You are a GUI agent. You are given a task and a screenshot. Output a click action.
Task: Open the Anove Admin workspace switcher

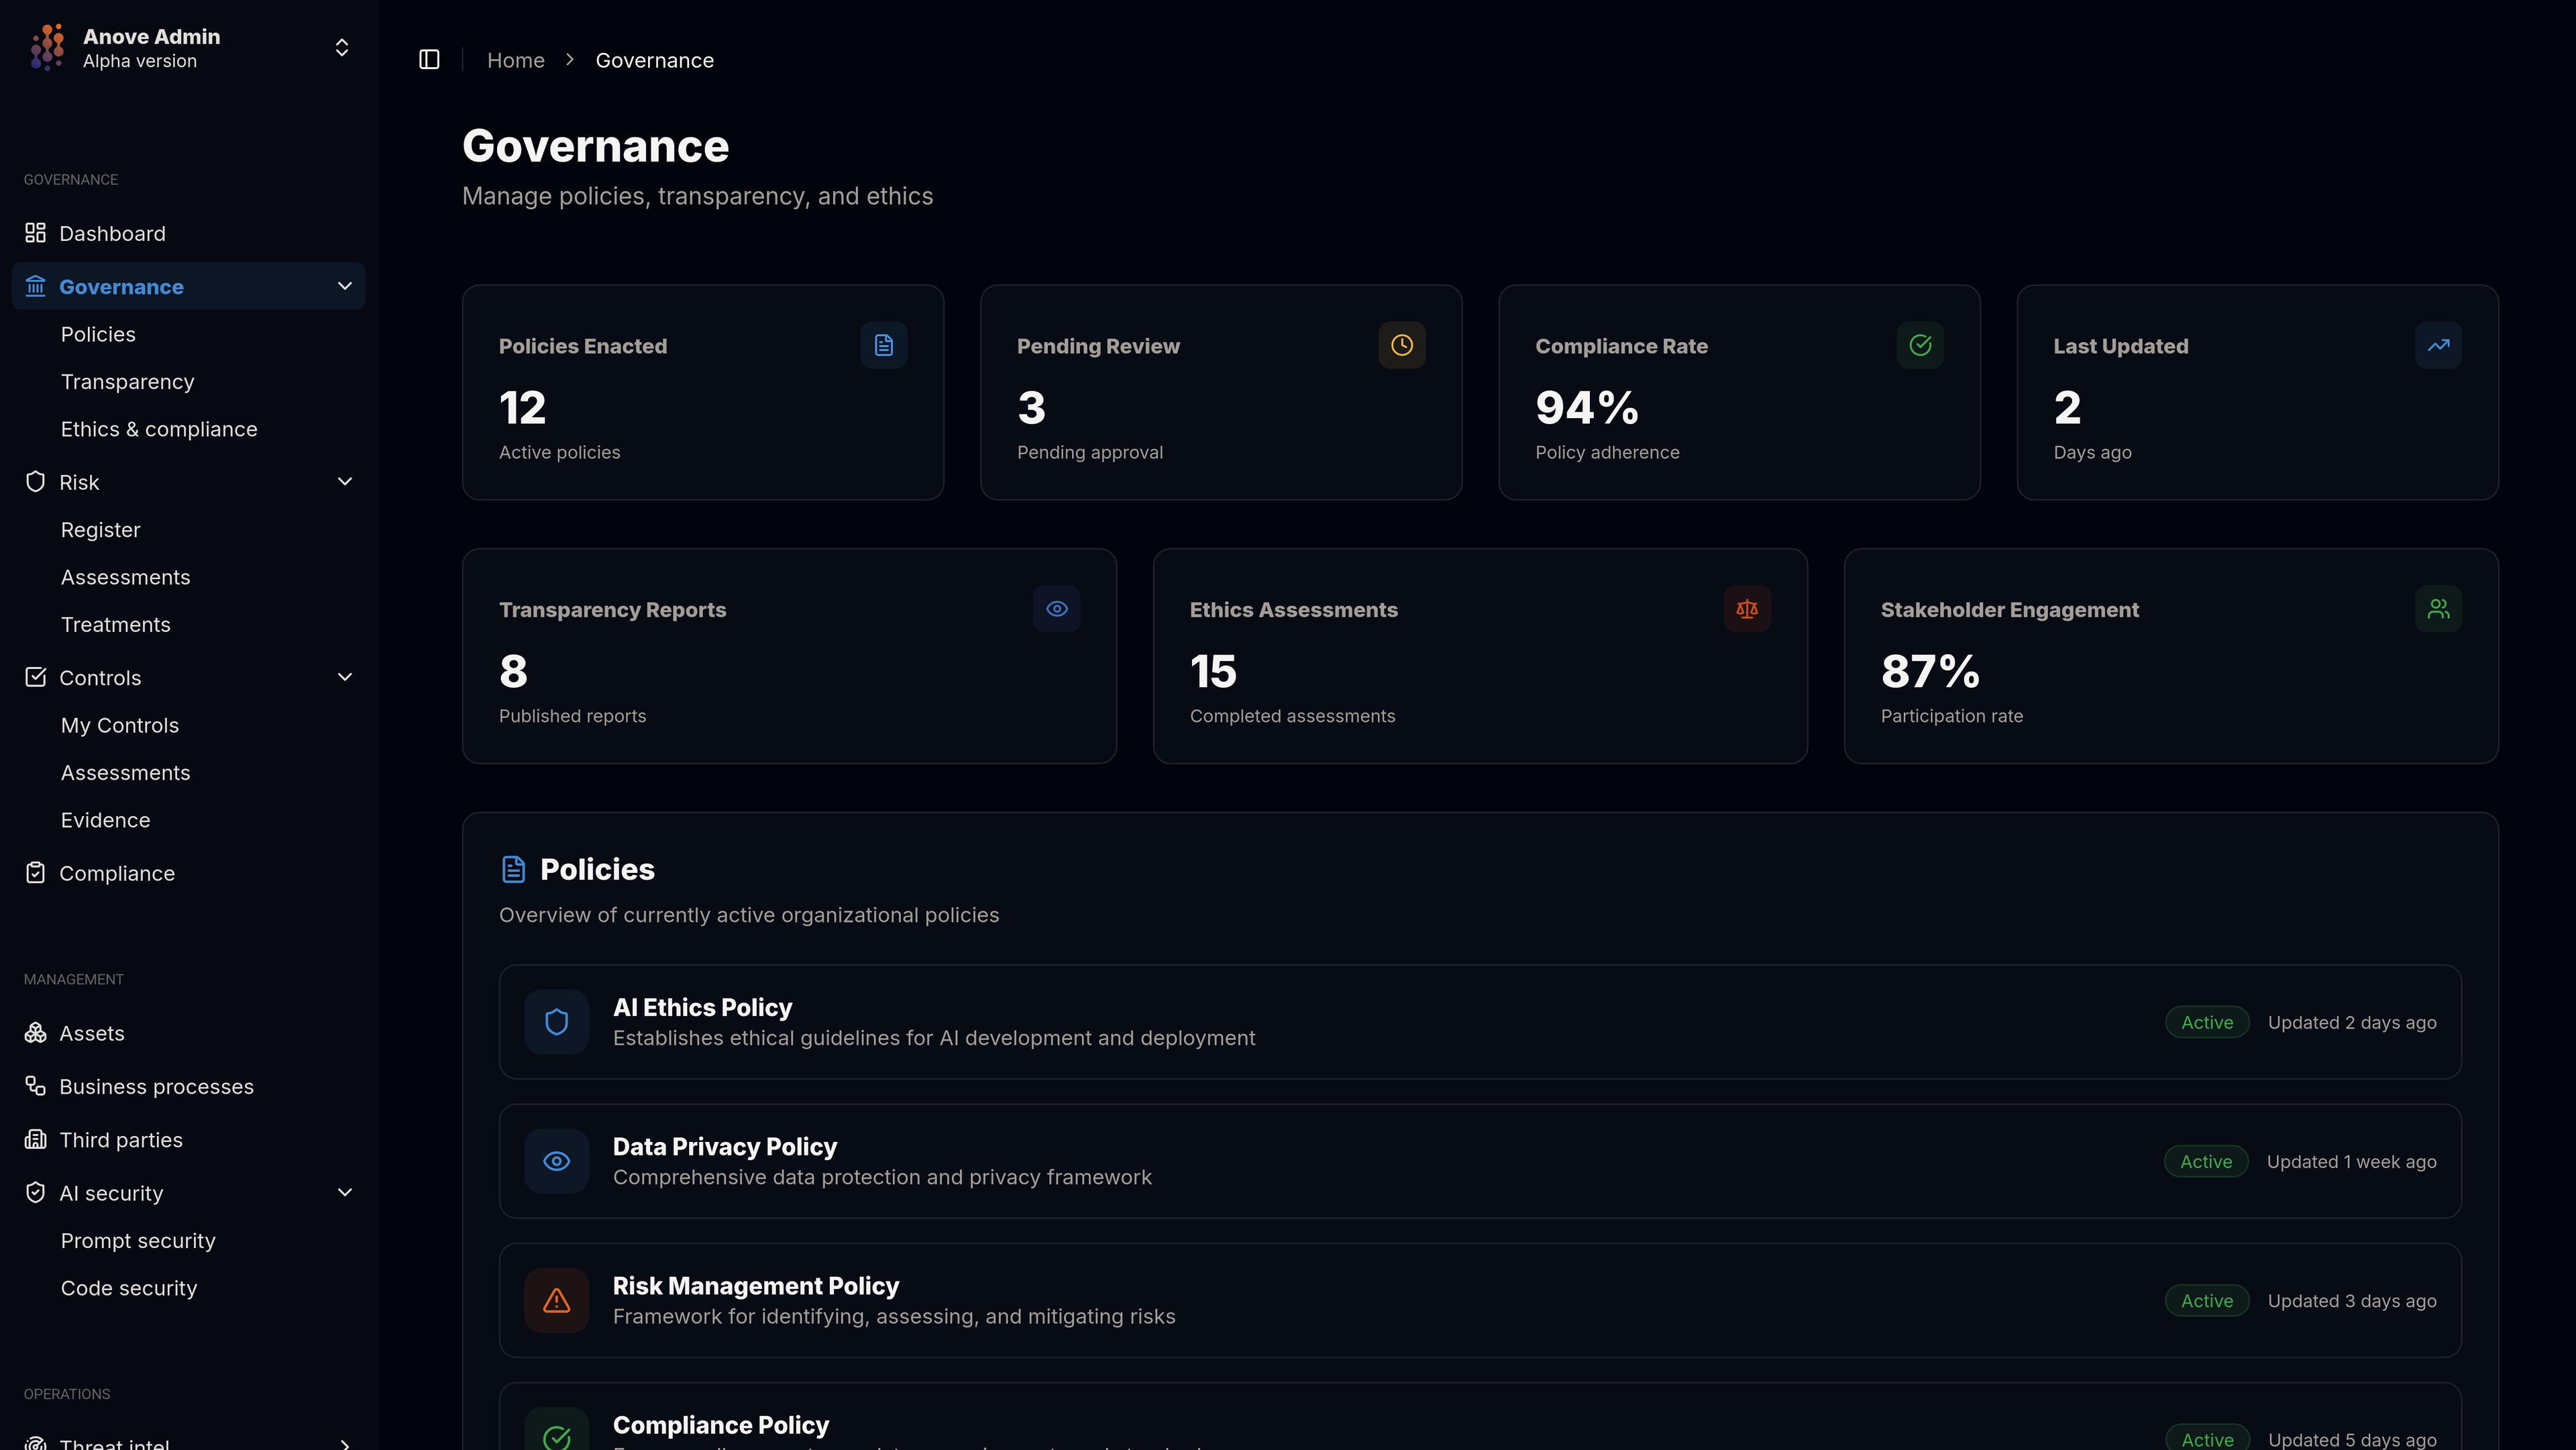[341, 47]
